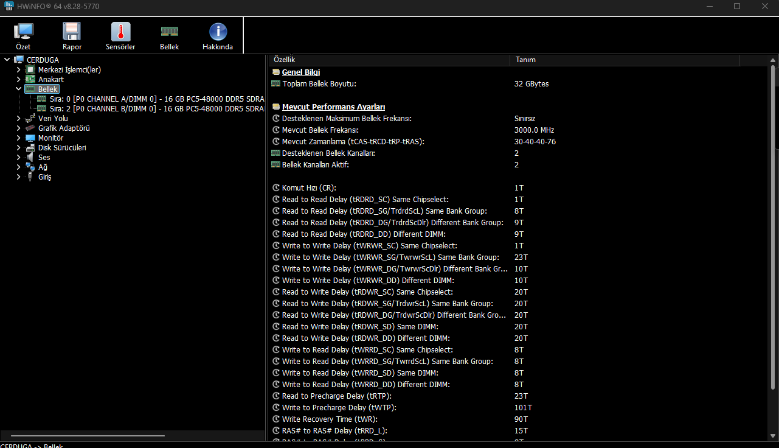Click the Disk Sürücüleri drive icon
This screenshot has width=779, height=448.
pos(30,147)
